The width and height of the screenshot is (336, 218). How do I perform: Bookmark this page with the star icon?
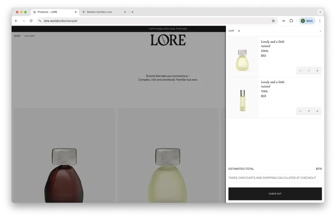(273, 21)
